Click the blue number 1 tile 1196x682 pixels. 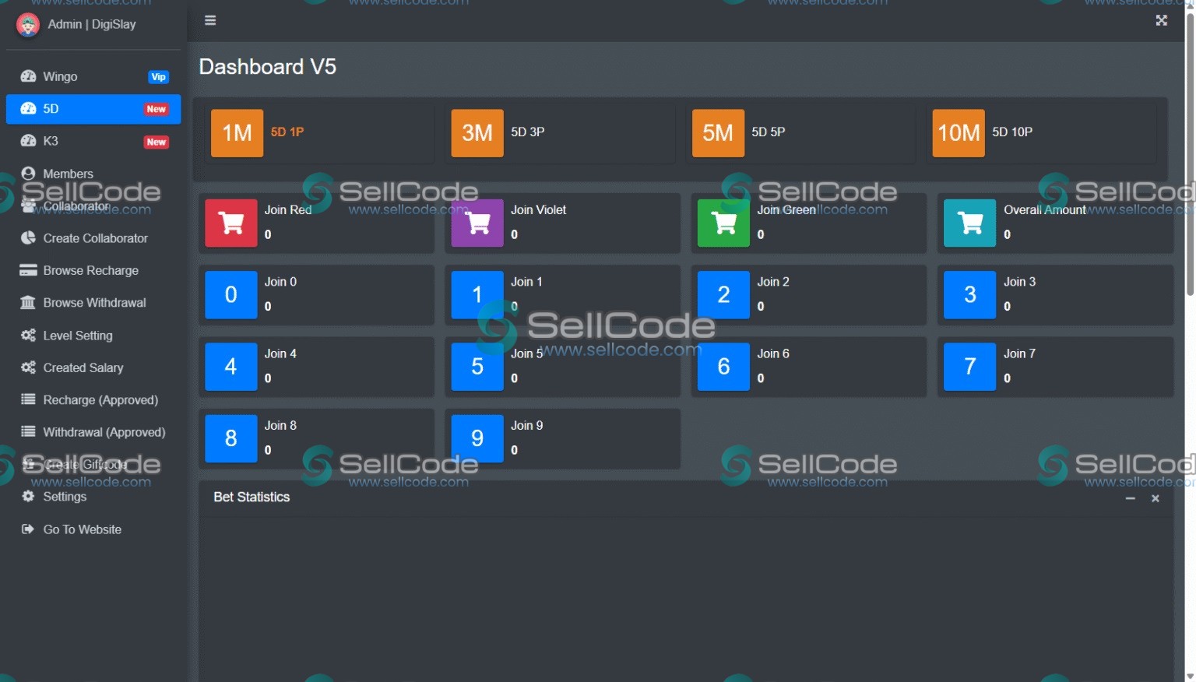point(477,295)
